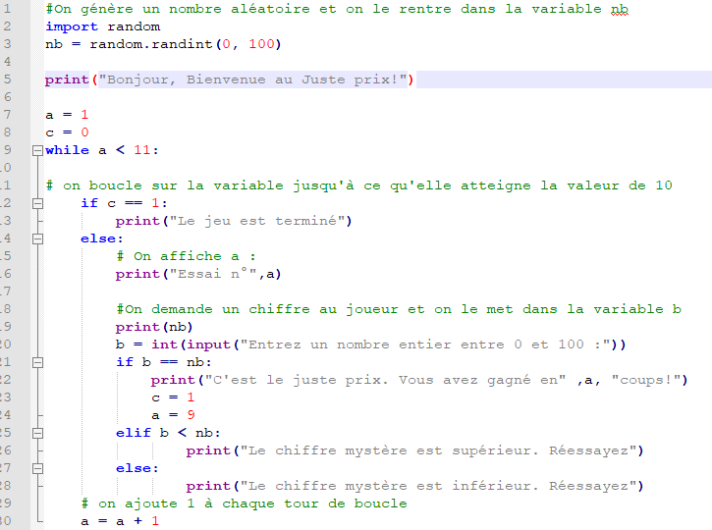Click line number 20 in the margin
This screenshot has width=712, height=530.
coord(8,344)
